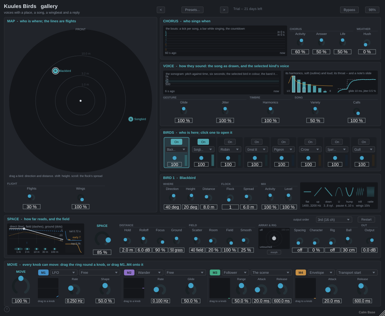
Task: Click the Direction value field showing 40 deg
Action: (172, 207)
